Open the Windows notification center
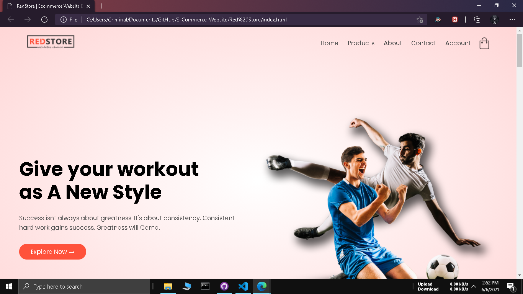Viewport: 523px width, 294px height. point(510,286)
